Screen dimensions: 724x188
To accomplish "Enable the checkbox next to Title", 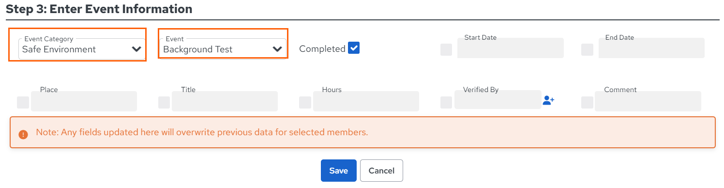I will (164, 102).
